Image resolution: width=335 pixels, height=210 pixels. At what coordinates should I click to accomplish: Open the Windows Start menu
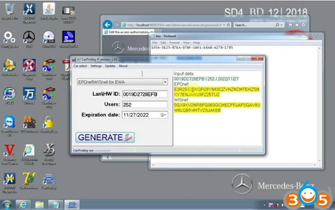pos(7,205)
